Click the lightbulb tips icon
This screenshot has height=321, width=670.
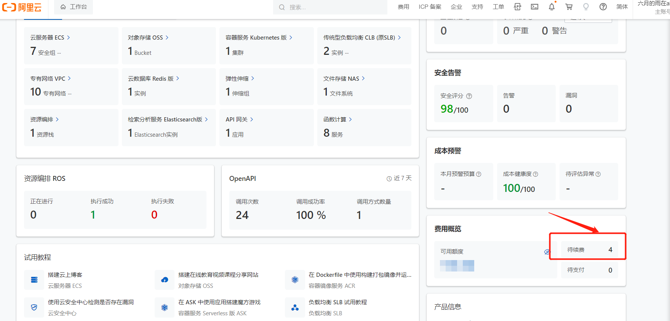point(586,7)
